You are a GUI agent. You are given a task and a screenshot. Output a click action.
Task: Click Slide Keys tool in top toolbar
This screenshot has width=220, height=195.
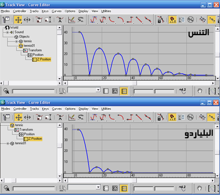[x=27, y=20]
